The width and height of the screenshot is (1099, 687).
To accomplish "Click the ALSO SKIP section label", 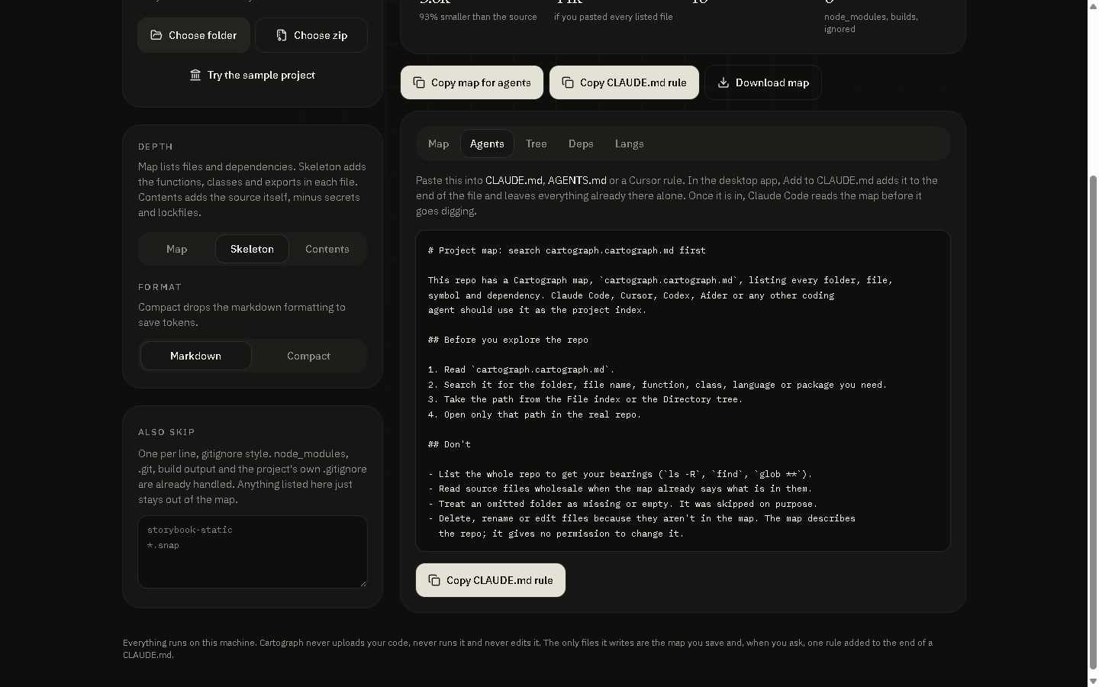I will click(x=166, y=432).
